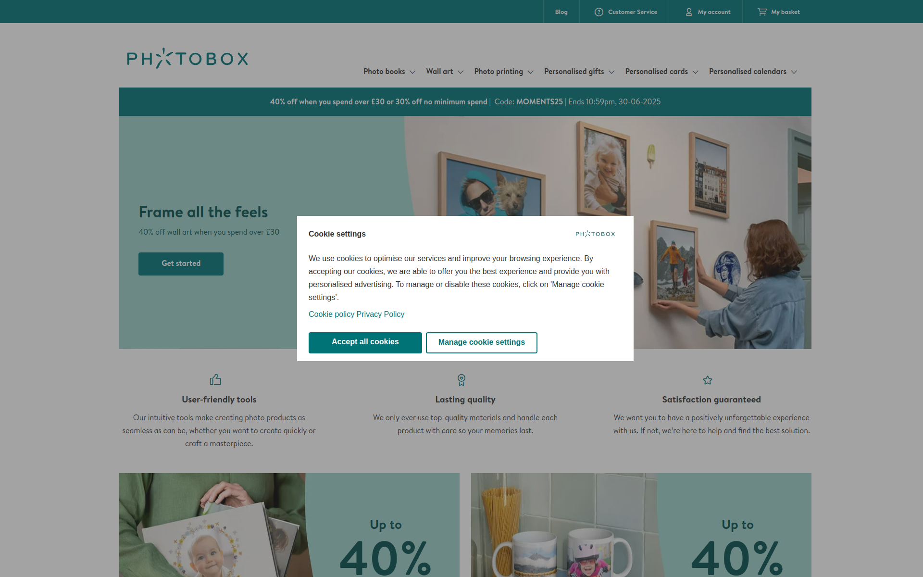Expand the Photo books dropdown chevron

click(x=412, y=72)
